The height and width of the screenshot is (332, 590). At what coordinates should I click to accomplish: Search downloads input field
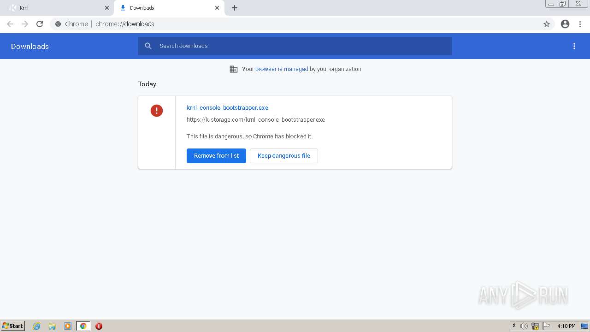(x=295, y=46)
